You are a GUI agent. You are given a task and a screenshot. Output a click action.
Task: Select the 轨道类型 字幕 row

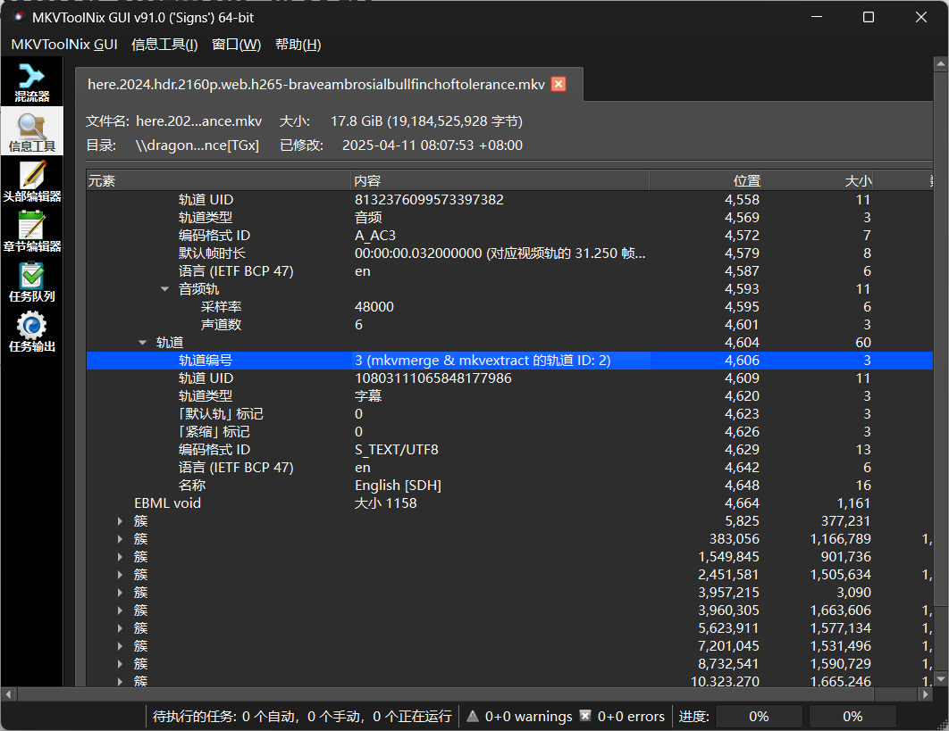[x=509, y=396]
